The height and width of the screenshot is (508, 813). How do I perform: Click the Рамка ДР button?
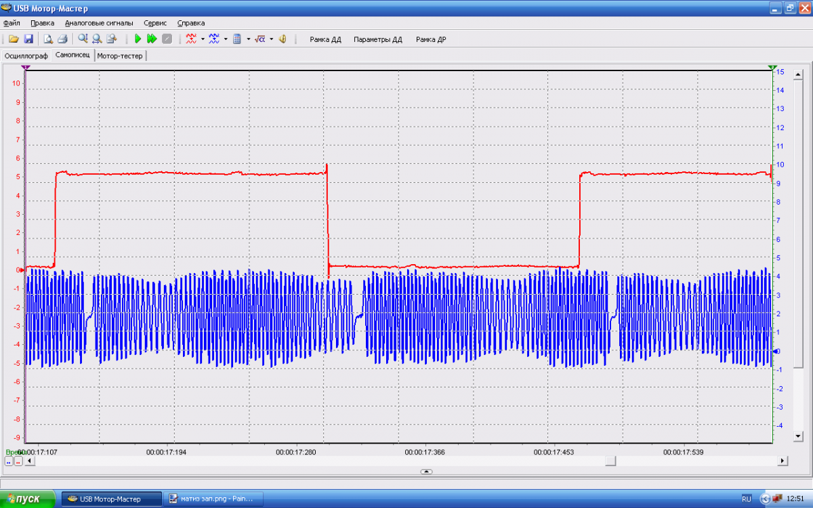[x=431, y=39]
